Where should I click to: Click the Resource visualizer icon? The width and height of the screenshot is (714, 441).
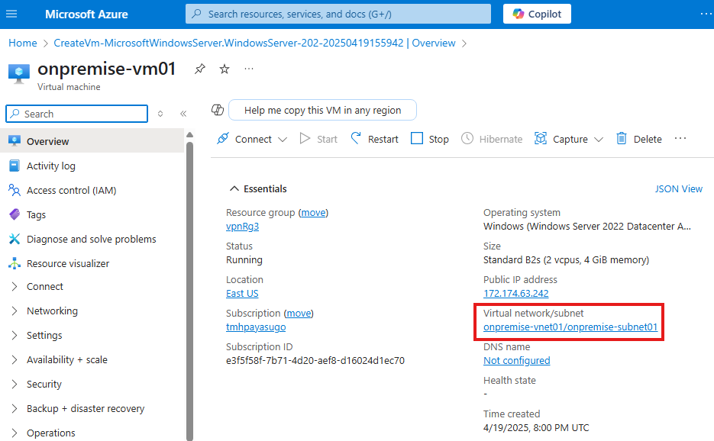tap(15, 263)
